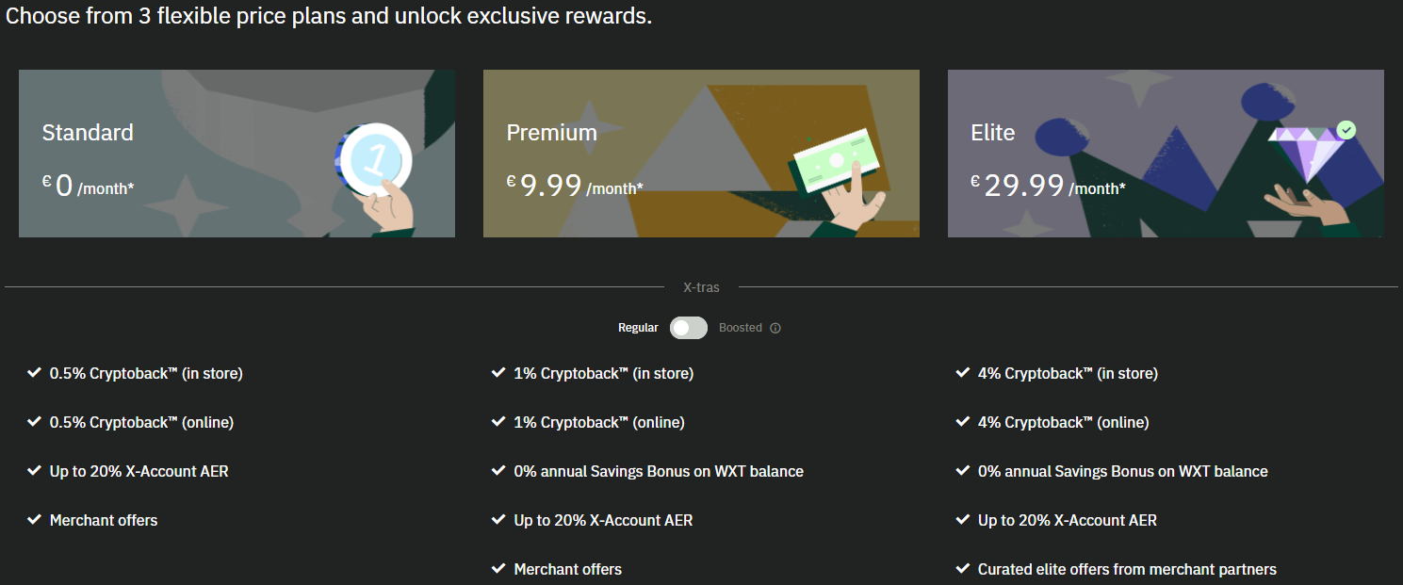Screen dimensions: 1403x585
Task: Click the €29.99 /month price
Action: [x=1048, y=186]
